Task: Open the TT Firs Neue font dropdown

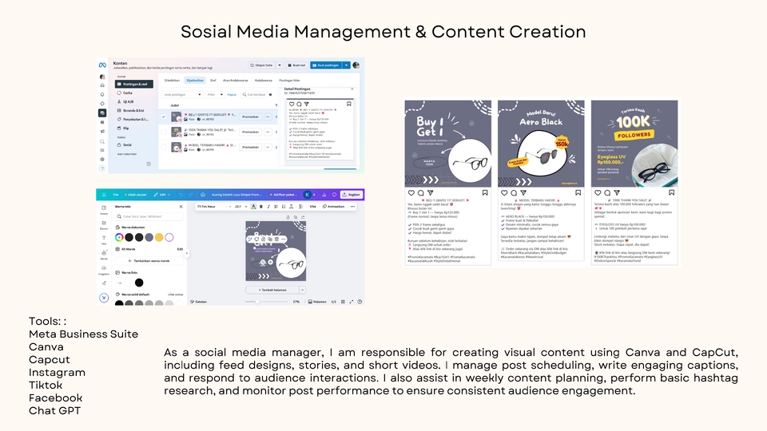Action: 213,206
